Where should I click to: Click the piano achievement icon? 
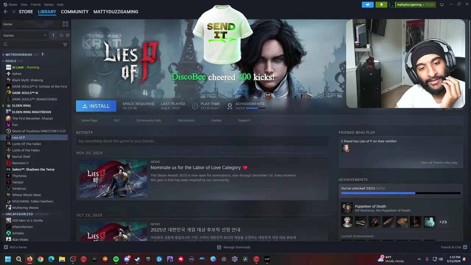pos(360,222)
